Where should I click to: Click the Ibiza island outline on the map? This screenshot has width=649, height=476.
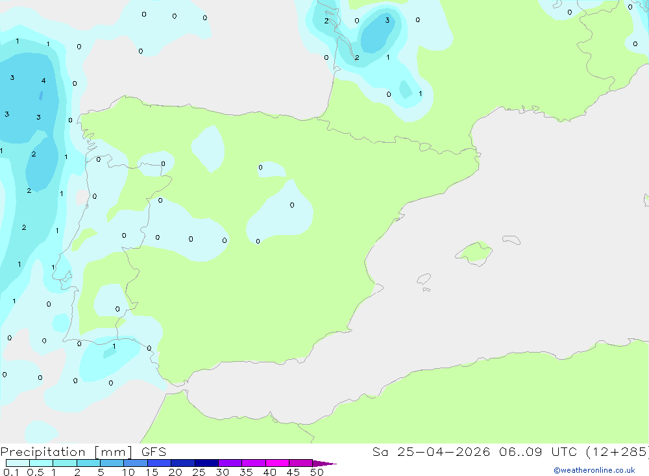(424, 279)
